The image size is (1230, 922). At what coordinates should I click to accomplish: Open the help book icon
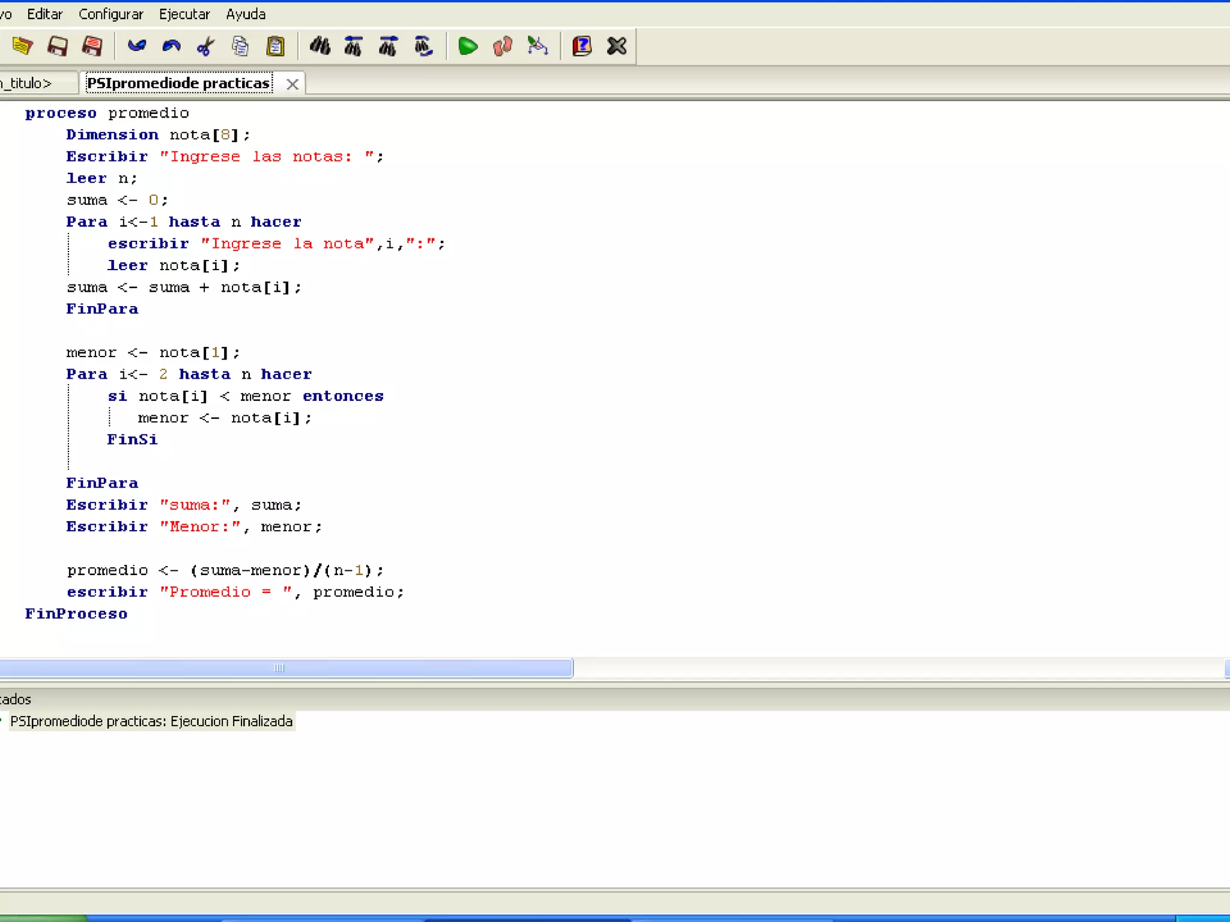click(581, 46)
